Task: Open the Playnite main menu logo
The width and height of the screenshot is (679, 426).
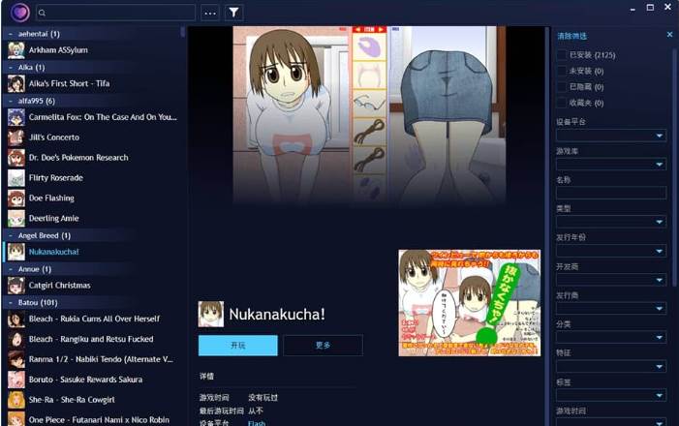Action: [19, 13]
